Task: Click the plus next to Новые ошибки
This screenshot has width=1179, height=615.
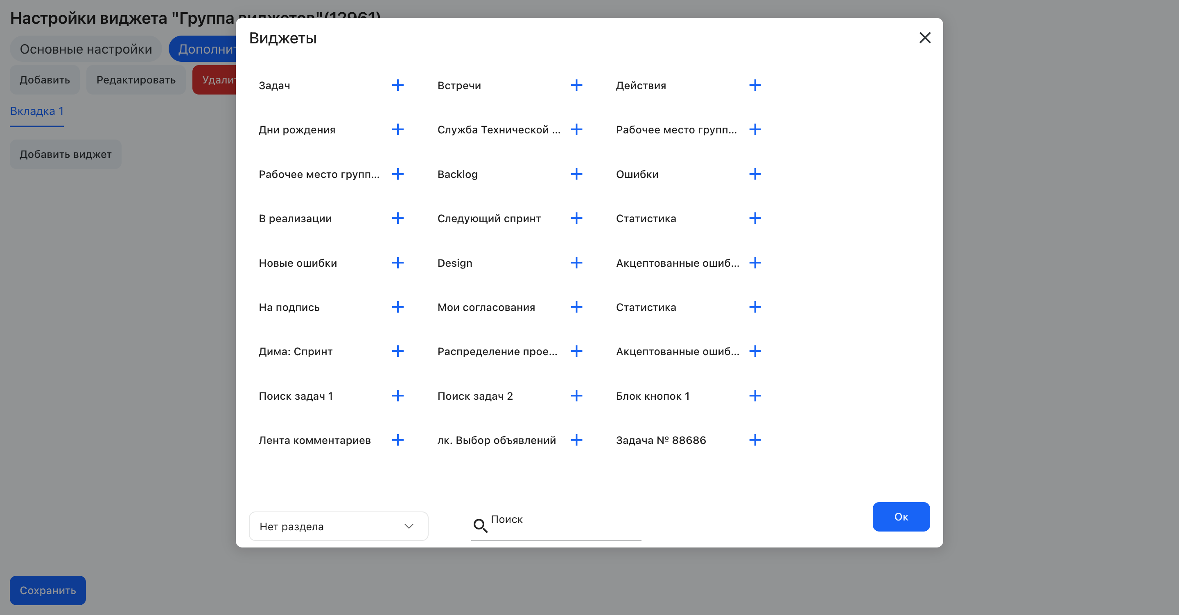Action: (398, 263)
